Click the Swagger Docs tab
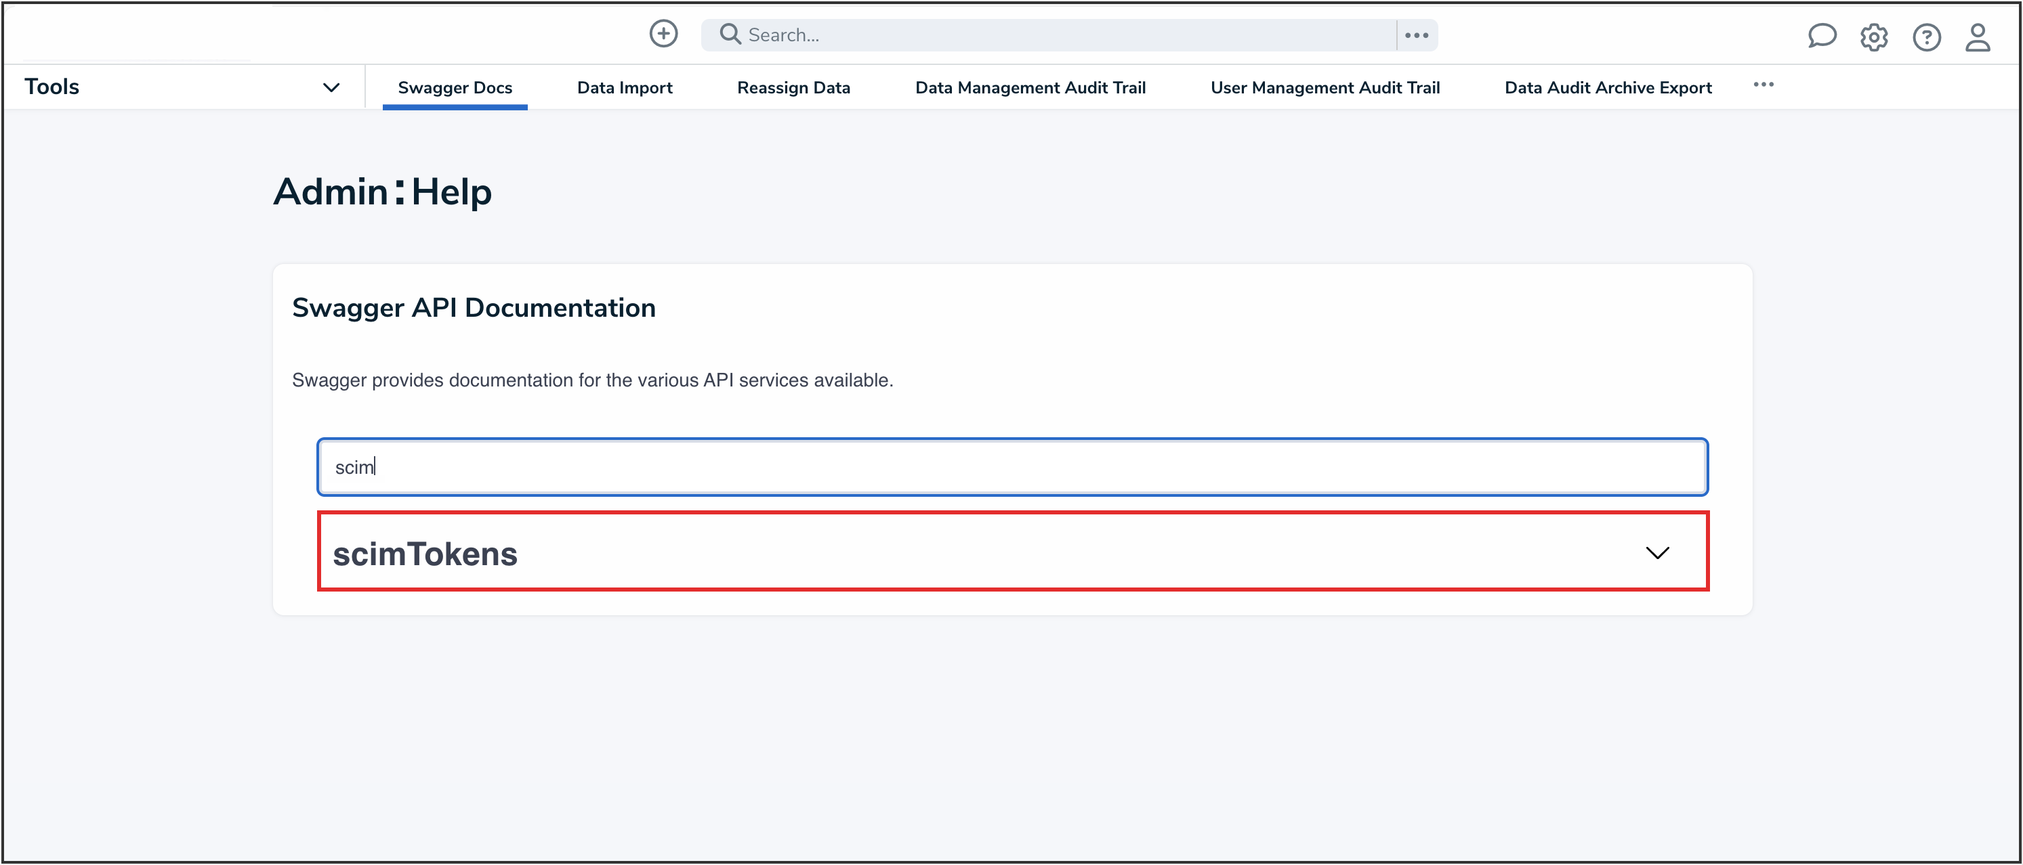The height and width of the screenshot is (865, 2023). tap(454, 87)
